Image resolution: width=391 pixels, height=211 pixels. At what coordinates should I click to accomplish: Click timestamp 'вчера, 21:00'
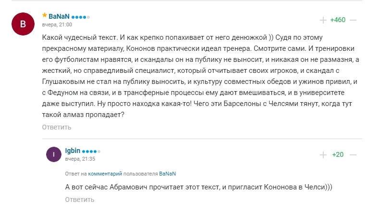(57, 24)
